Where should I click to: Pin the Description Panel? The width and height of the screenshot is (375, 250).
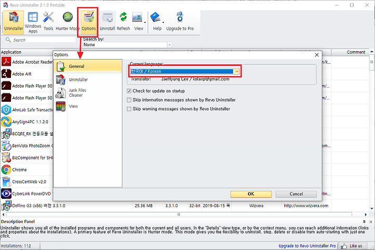(x=364, y=222)
